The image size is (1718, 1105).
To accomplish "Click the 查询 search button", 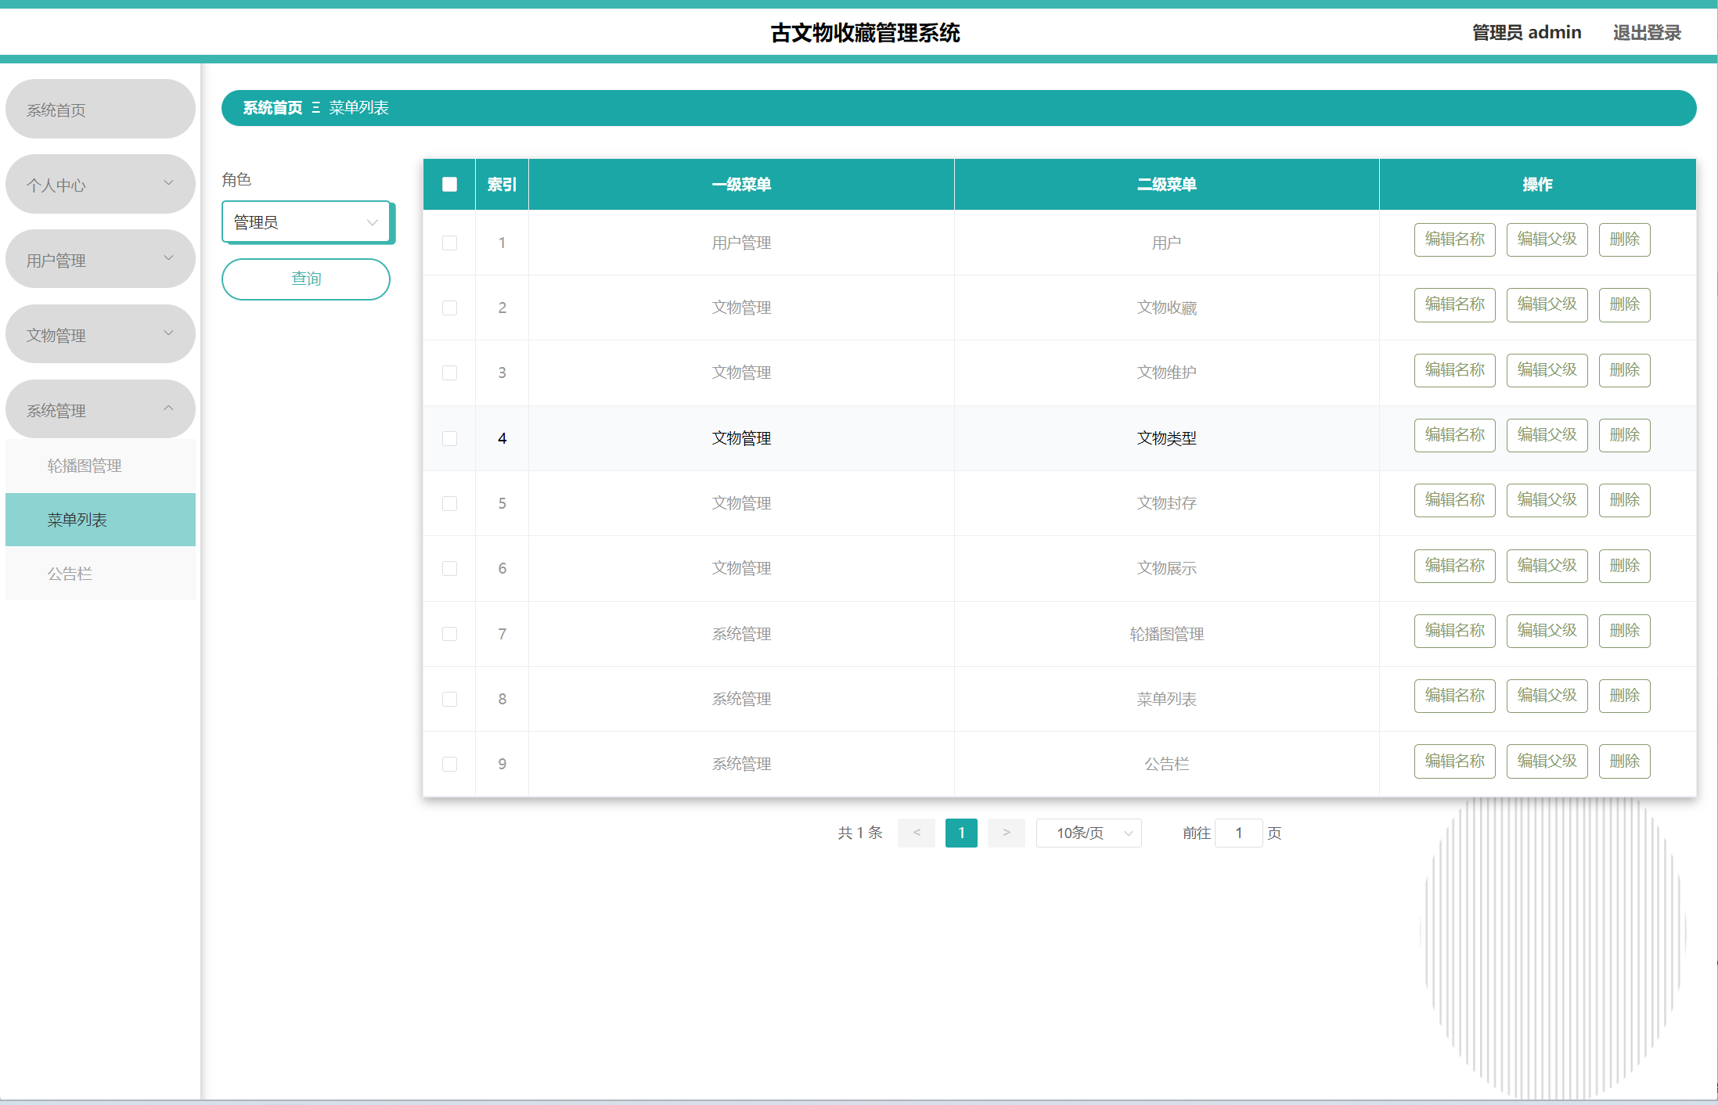I will pyautogui.click(x=306, y=279).
